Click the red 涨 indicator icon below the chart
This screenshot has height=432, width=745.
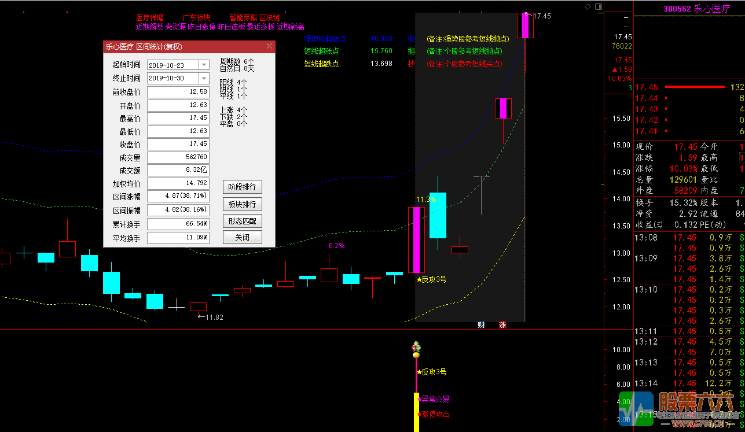(x=501, y=325)
